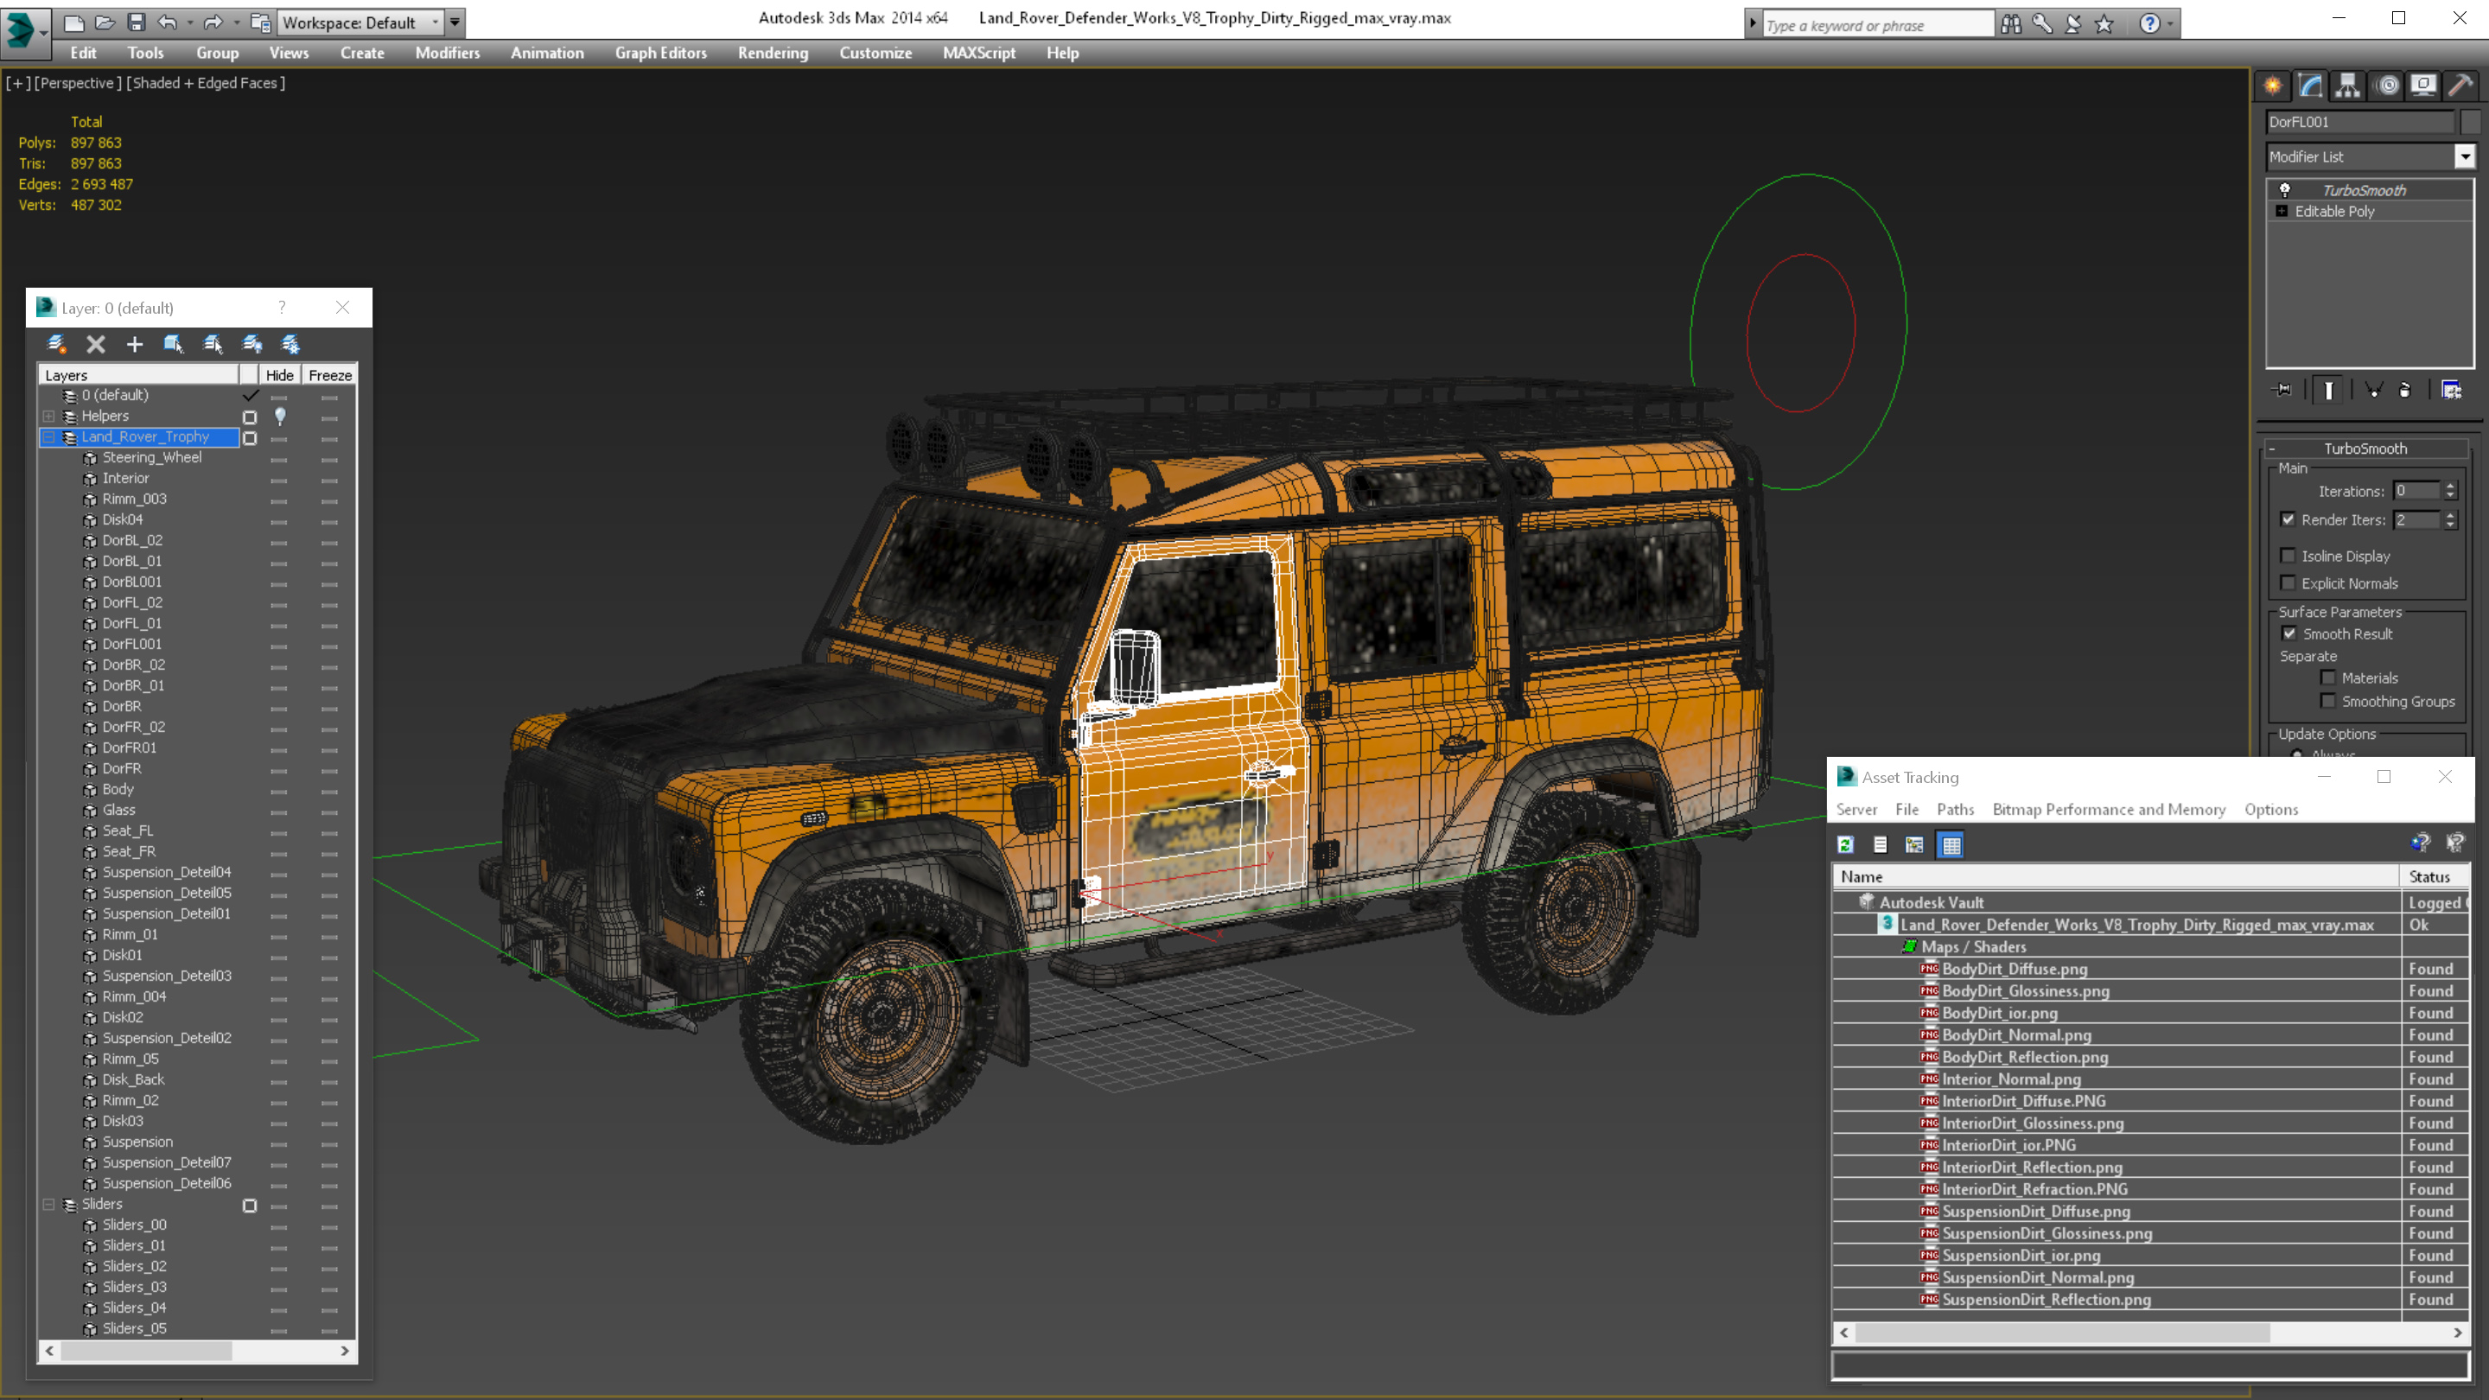Click the Hide column header

(x=279, y=375)
